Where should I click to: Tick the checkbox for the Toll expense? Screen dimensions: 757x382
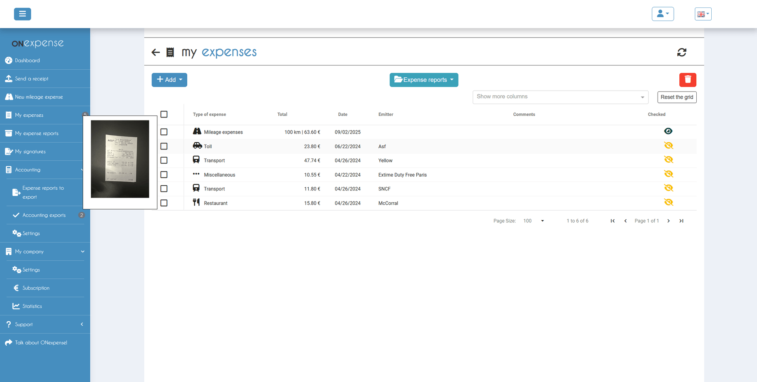tap(164, 146)
